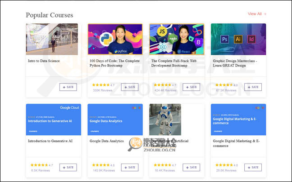
Task: Save the Intro to Data Science course
Action: (x=68, y=87)
